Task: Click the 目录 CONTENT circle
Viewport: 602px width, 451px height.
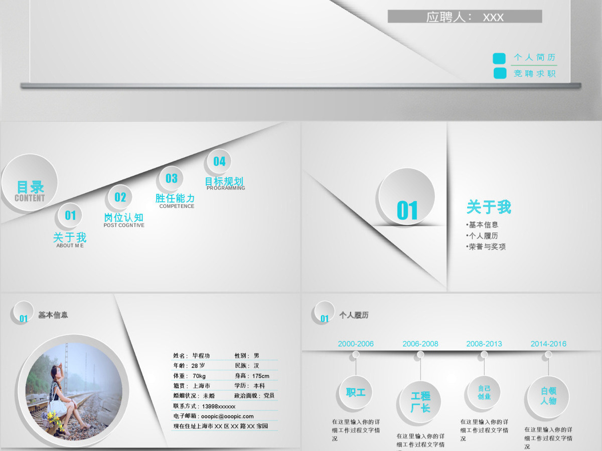Action: (29, 182)
